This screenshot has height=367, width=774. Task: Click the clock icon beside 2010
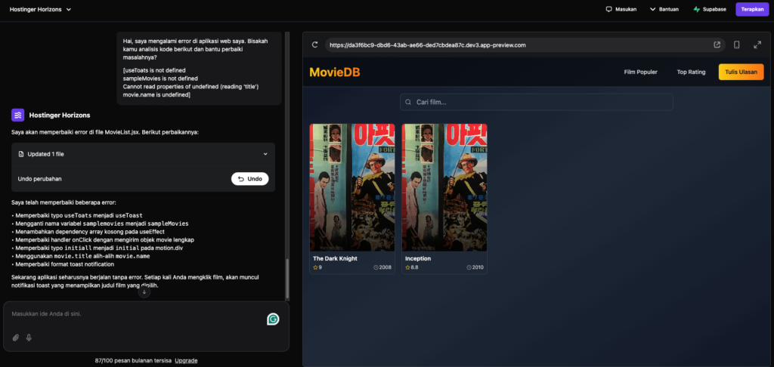[469, 267]
